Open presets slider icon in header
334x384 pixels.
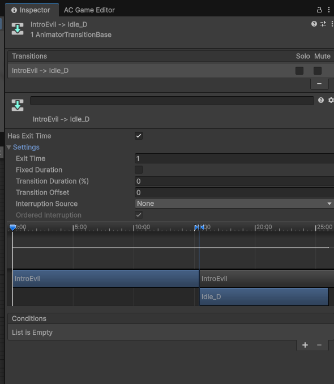(323, 24)
